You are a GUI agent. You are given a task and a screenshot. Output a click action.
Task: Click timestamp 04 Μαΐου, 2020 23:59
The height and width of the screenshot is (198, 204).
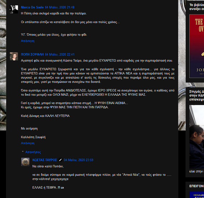pyautogui.click(x=79, y=160)
